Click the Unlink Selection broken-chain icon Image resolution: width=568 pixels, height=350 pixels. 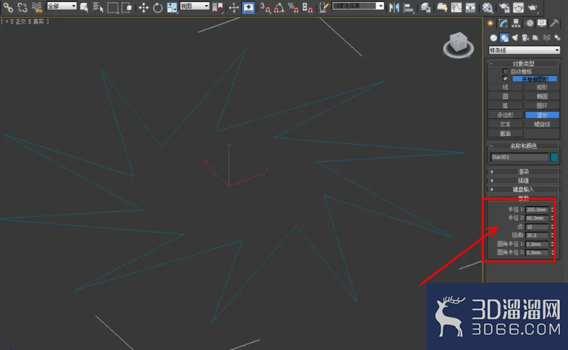(23, 7)
